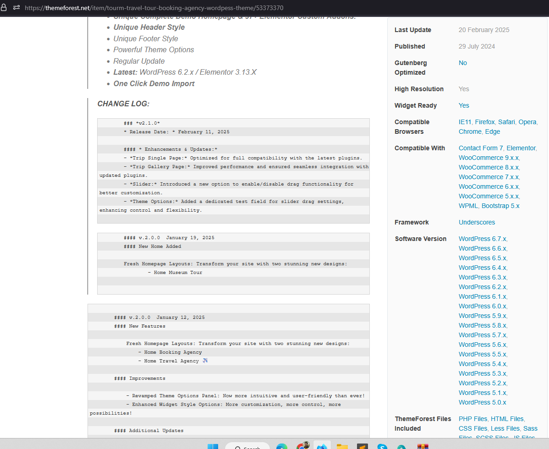Screen dimensions: 549x449
Task: Open Skype from taskbar
Action: (x=382, y=447)
